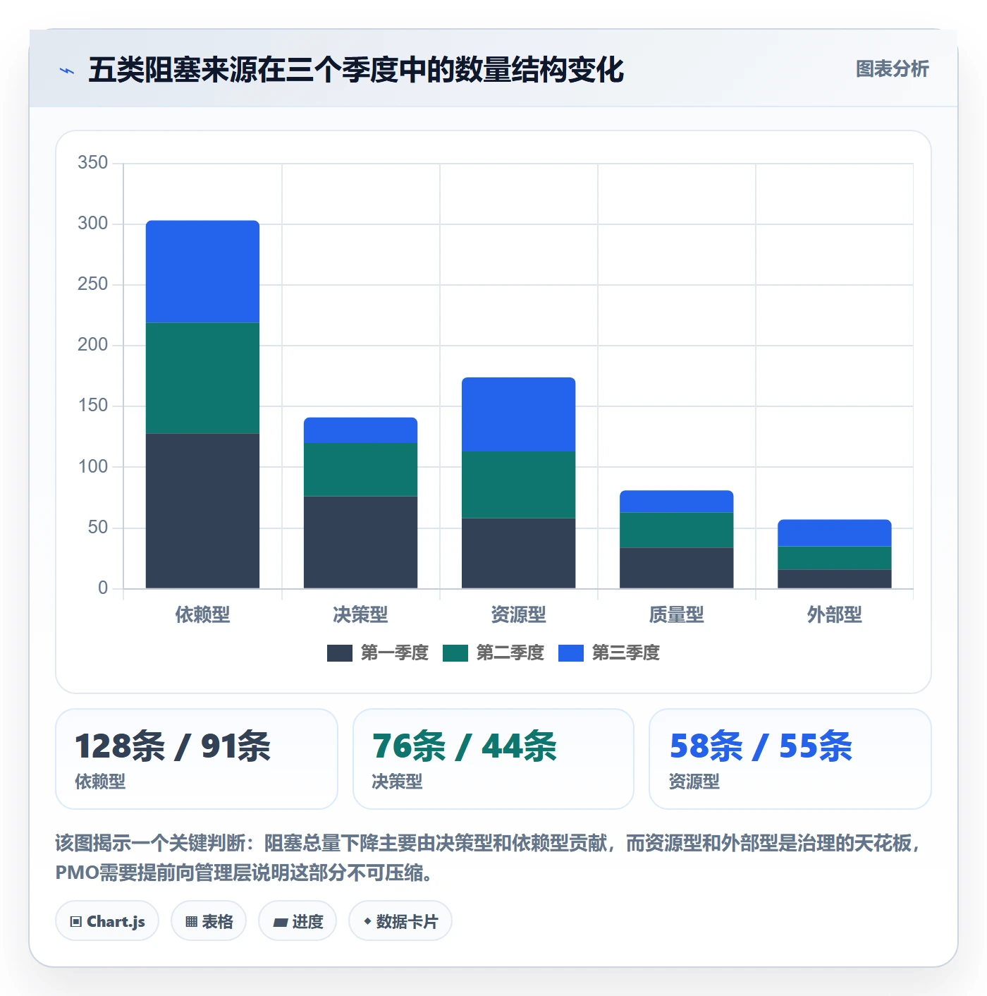
Task: Click the 200 y-axis tick label
Action: (x=92, y=345)
